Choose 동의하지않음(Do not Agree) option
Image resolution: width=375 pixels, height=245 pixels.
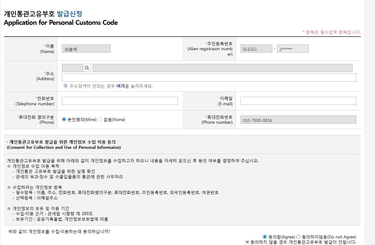298,237
